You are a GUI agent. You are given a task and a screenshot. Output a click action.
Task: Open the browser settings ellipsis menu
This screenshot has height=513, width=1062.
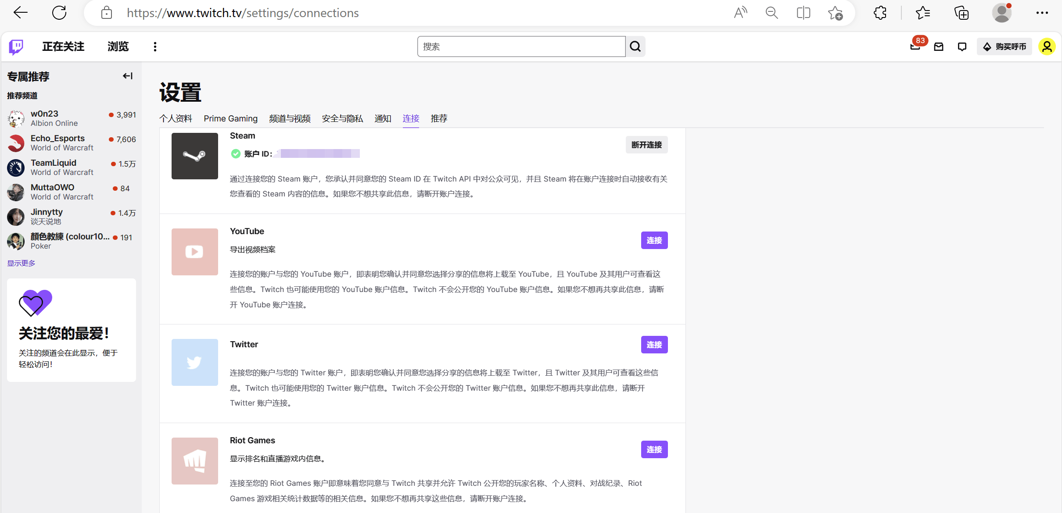1042,13
